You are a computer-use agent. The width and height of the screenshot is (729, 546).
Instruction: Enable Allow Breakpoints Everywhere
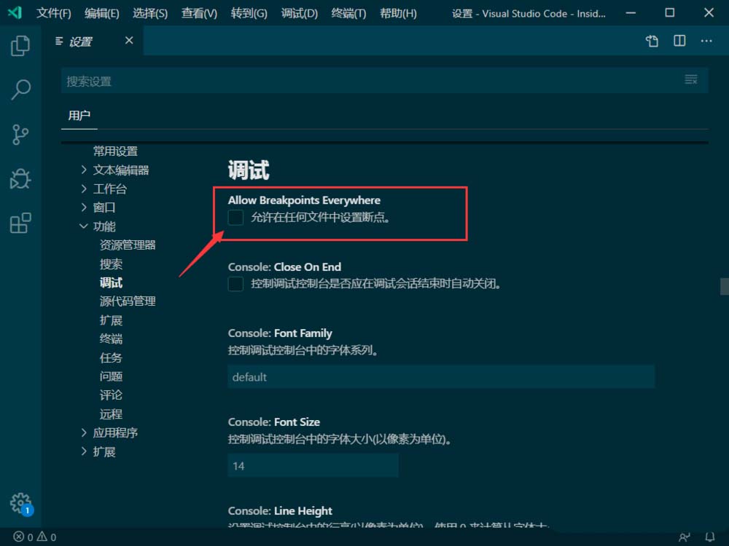[x=235, y=218]
